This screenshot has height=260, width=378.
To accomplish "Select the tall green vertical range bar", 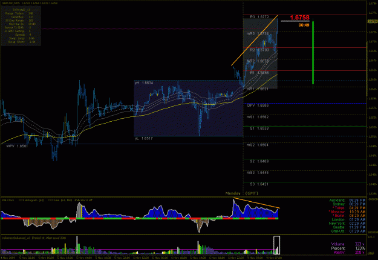I will pyautogui.click(x=313, y=53).
